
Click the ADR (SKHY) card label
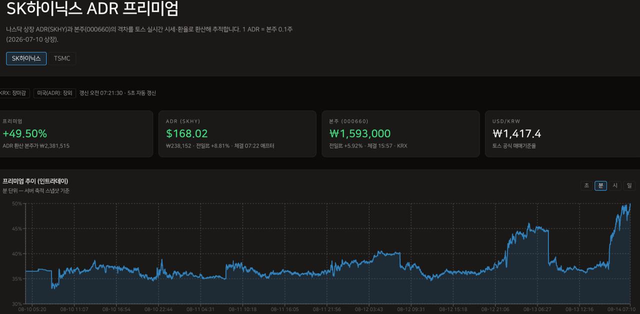click(183, 121)
